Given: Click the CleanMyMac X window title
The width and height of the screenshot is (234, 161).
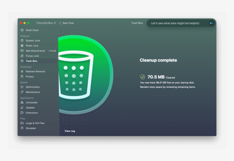Looking at the screenshot, I should point(46,23).
